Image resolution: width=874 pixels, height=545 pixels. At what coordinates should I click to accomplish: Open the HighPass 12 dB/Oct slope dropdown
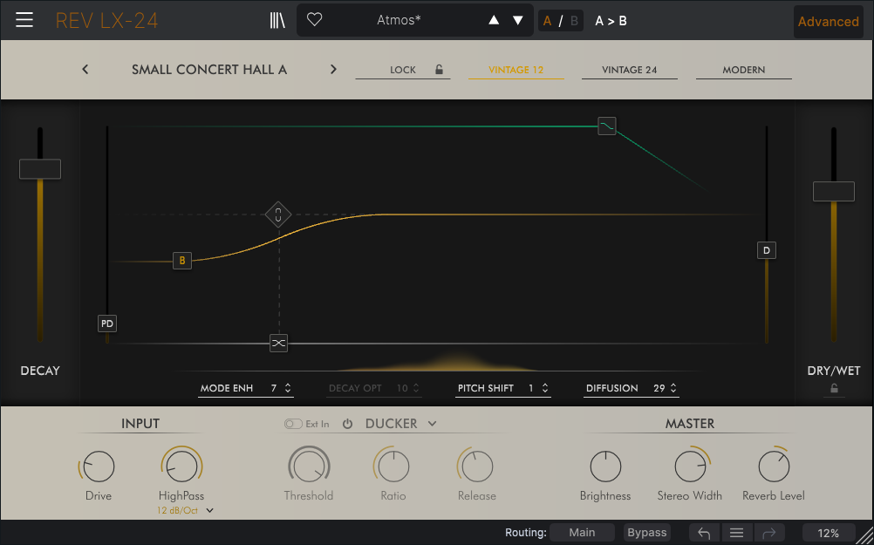209,511
